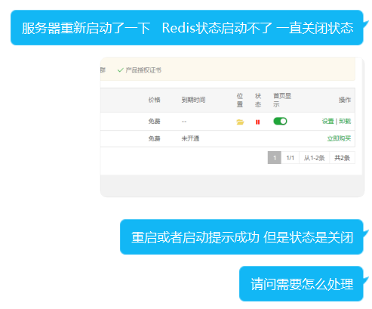Click the green checkmark beside 产品授权证书
The height and width of the screenshot is (309, 372).
[120, 70]
